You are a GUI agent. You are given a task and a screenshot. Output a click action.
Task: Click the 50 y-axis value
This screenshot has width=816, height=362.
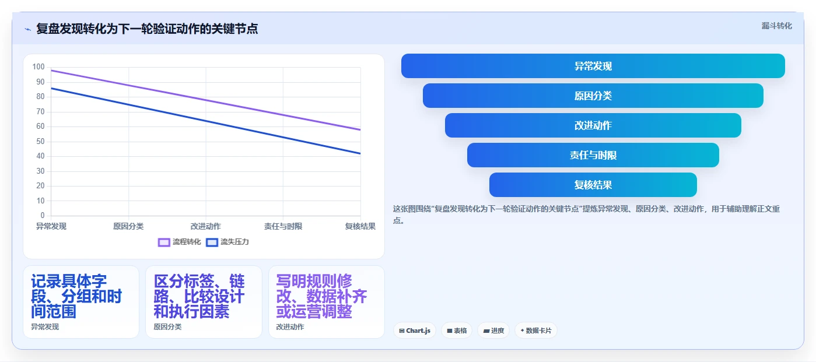point(40,142)
